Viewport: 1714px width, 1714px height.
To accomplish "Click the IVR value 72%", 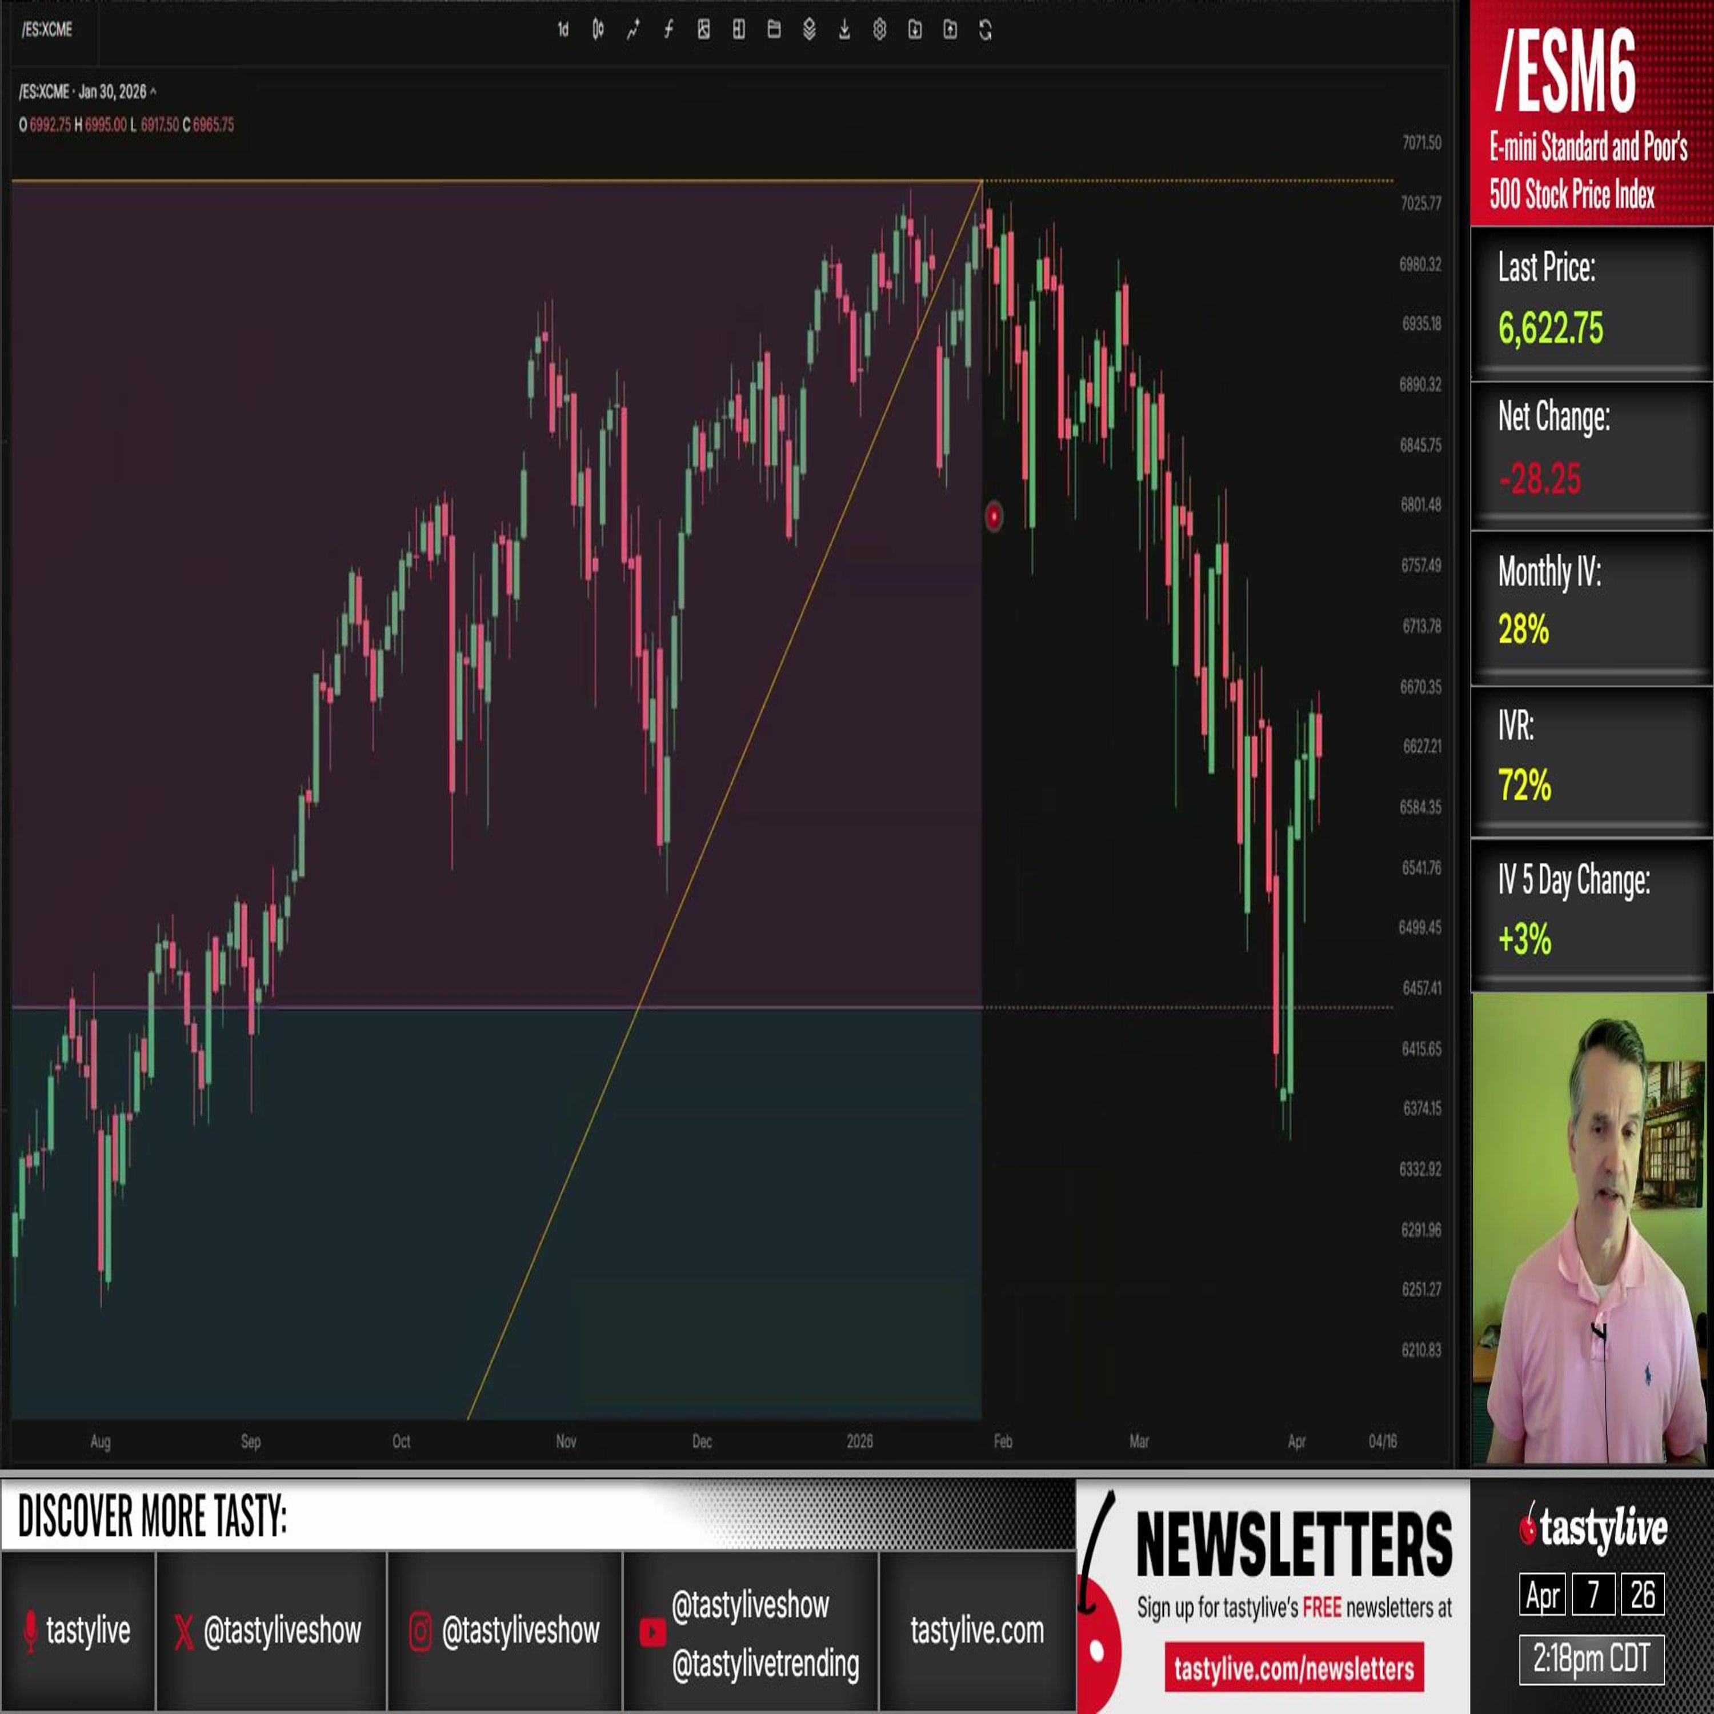I will (x=1524, y=785).
